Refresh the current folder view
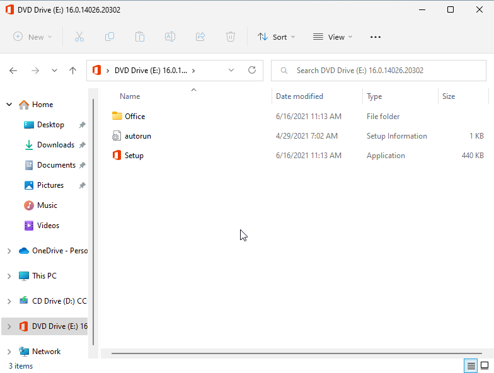The height and width of the screenshot is (373, 494). click(x=252, y=71)
